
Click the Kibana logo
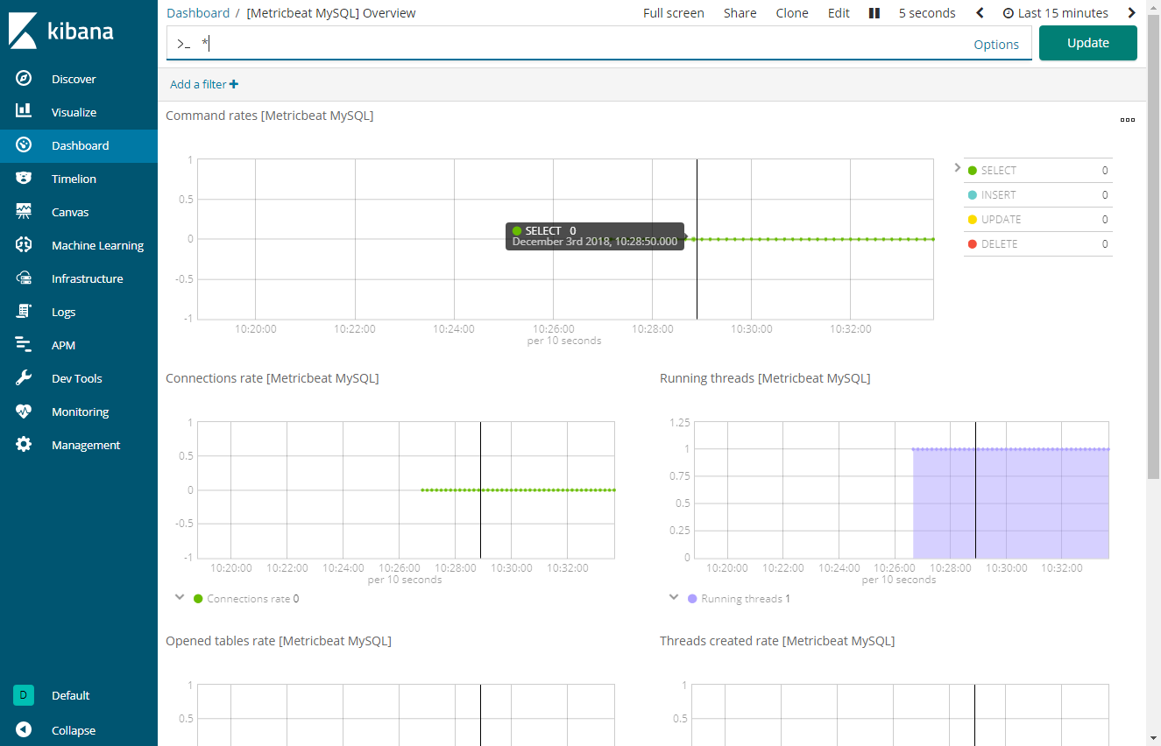click(61, 31)
